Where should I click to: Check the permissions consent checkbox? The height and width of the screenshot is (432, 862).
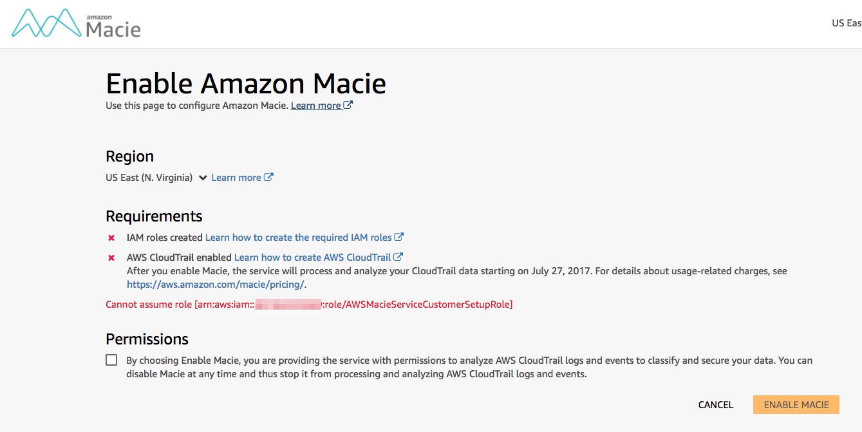pyautogui.click(x=111, y=359)
